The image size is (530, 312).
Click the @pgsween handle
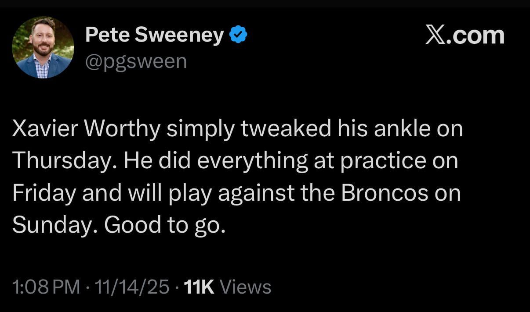point(137,61)
